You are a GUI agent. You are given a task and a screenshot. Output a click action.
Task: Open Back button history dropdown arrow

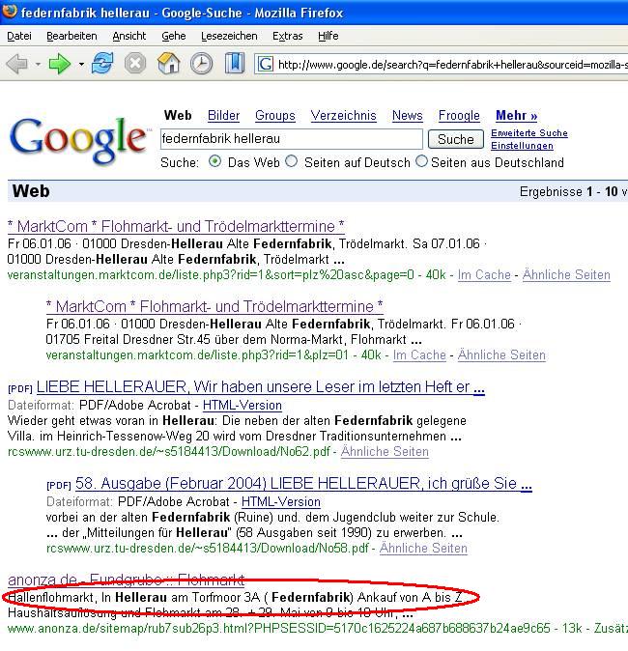38,65
